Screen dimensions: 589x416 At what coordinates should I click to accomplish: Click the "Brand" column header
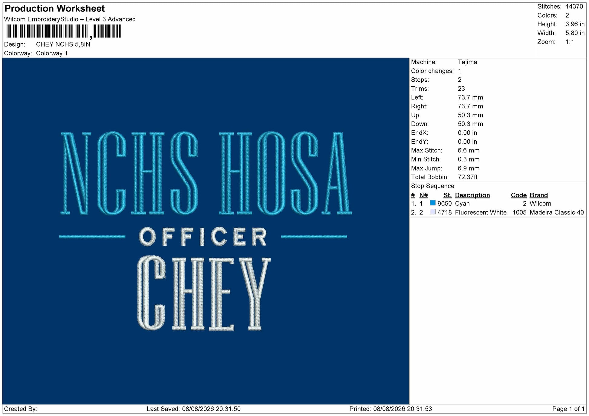click(x=539, y=195)
